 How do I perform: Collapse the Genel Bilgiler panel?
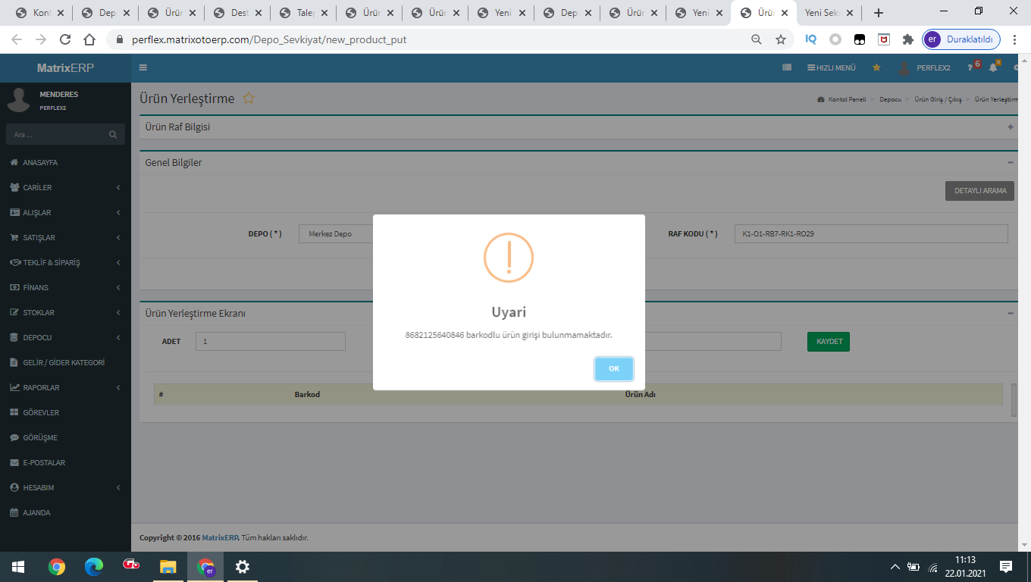(1010, 162)
